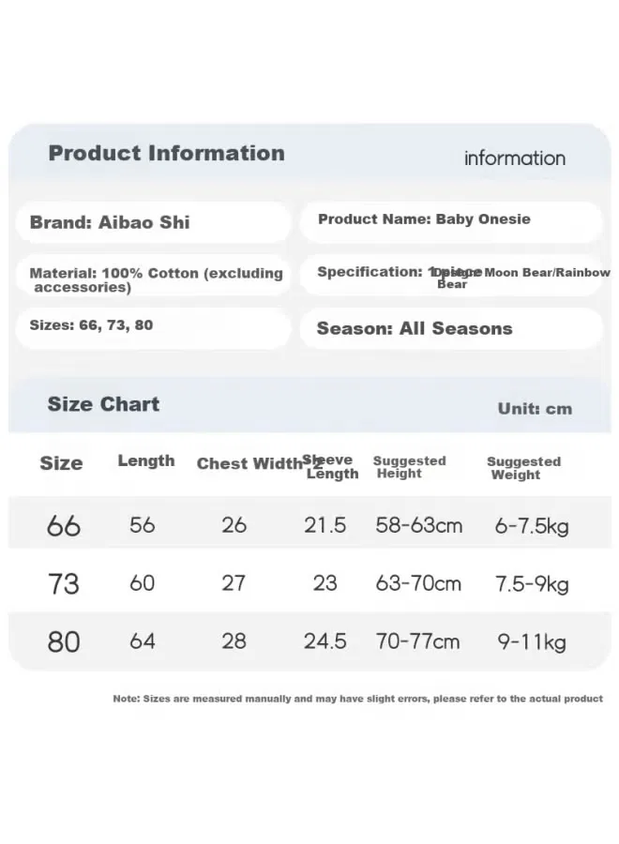
Task: Click the Specification field
Action: 451,275
